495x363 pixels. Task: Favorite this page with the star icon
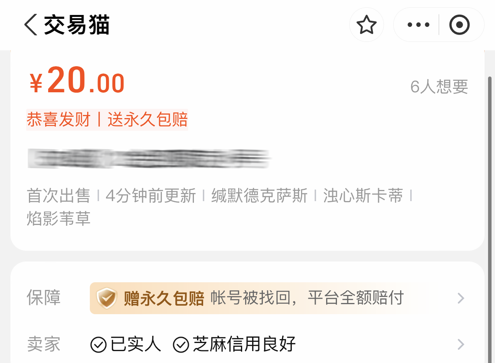[x=366, y=25]
